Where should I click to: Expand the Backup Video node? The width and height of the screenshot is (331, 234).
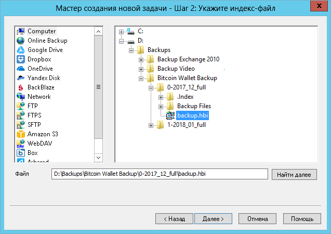tap(141, 69)
